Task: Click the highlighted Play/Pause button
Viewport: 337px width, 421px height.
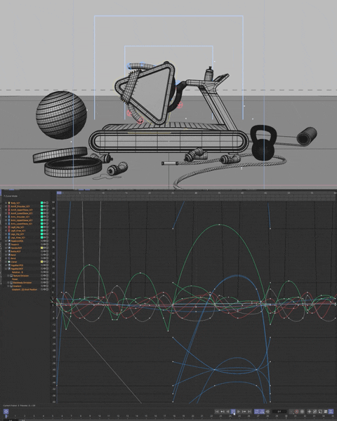Action: coord(233,411)
